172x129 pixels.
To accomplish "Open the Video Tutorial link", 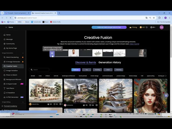I will [134, 44].
